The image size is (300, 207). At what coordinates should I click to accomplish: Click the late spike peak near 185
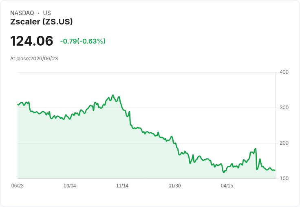click(x=256, y=149)
